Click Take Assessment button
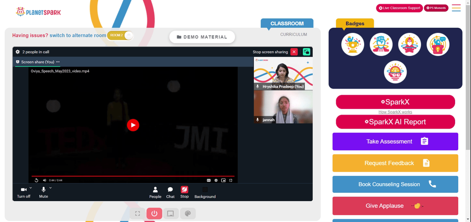 click(395, 141)
